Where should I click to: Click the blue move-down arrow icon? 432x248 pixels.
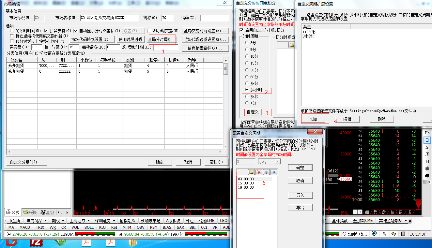point(274,172)
